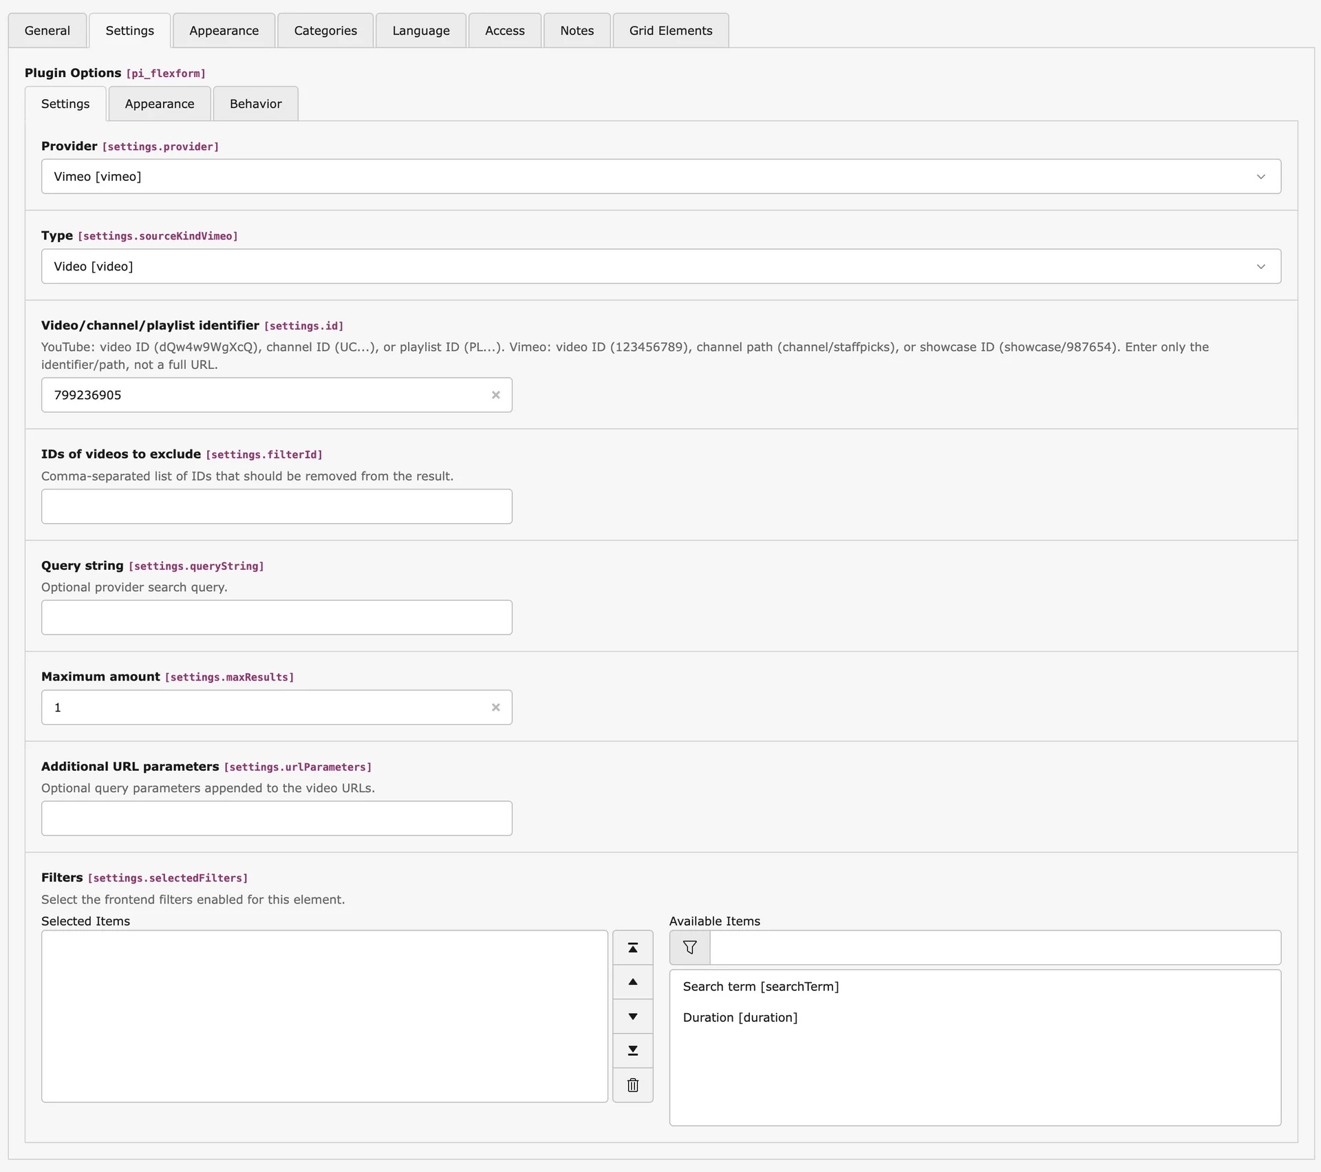Clear the video identifier field value

[496, 394]
